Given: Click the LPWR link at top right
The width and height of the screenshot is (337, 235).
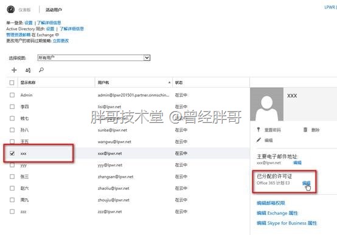Looking at the screenshot, I should [x=330, y=7].
